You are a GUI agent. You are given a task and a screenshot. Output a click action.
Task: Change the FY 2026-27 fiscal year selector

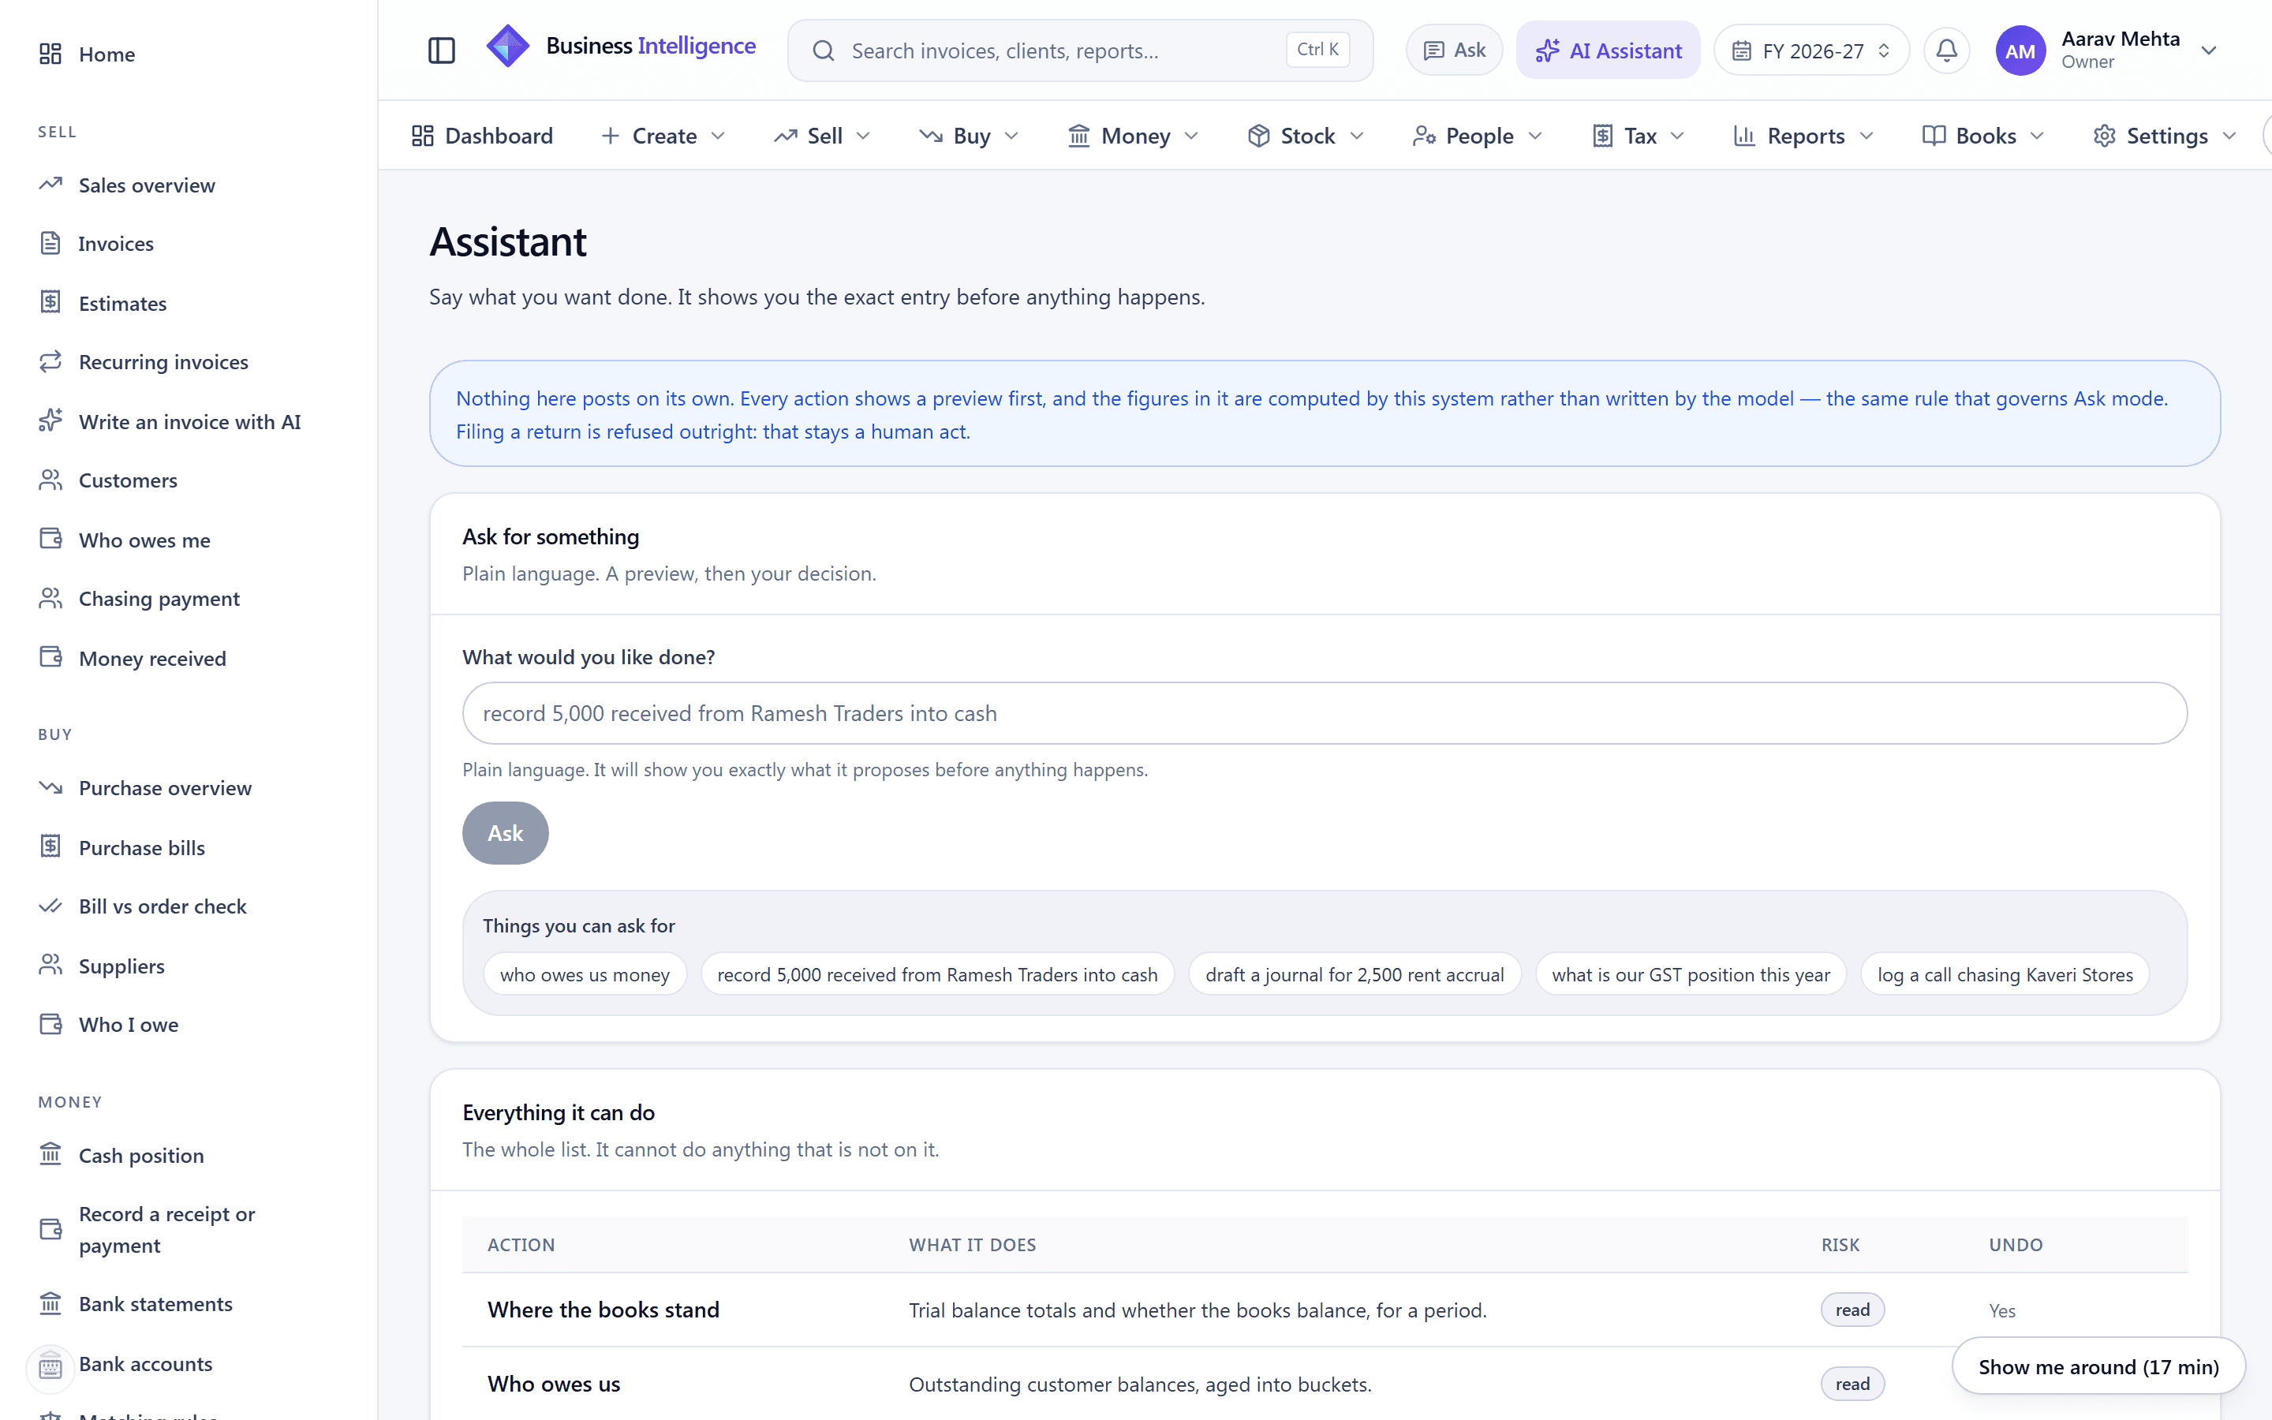coord(1811,50)
